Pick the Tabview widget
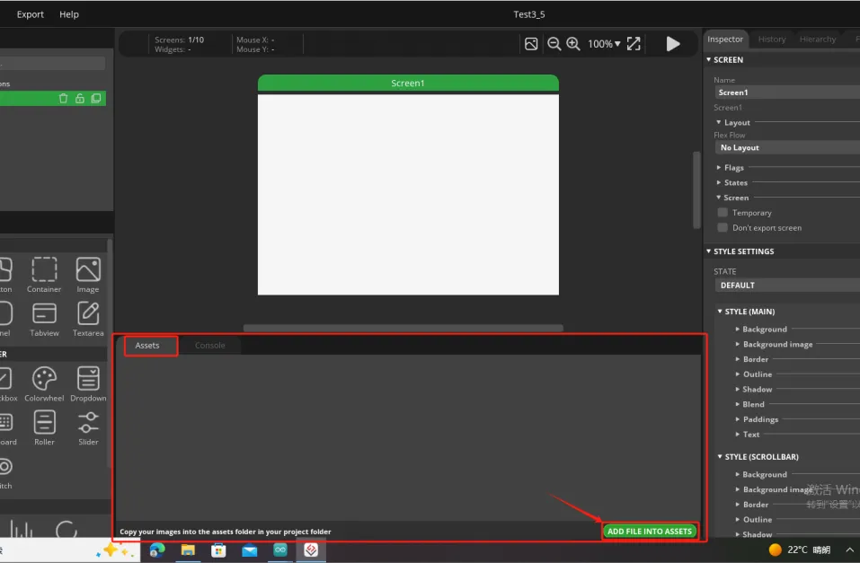The height and width of the screenshot is (563, 860). (44, 313)
